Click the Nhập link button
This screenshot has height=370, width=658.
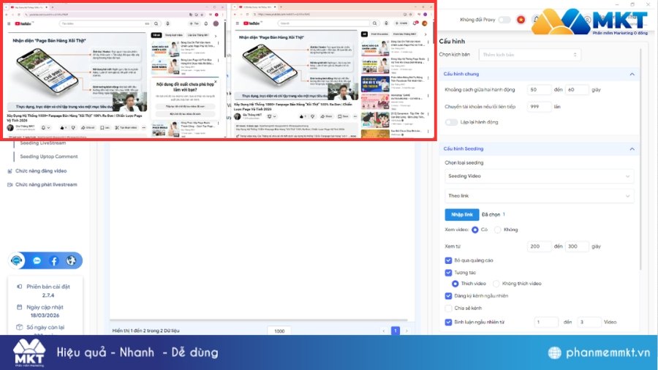pos(461,214)
